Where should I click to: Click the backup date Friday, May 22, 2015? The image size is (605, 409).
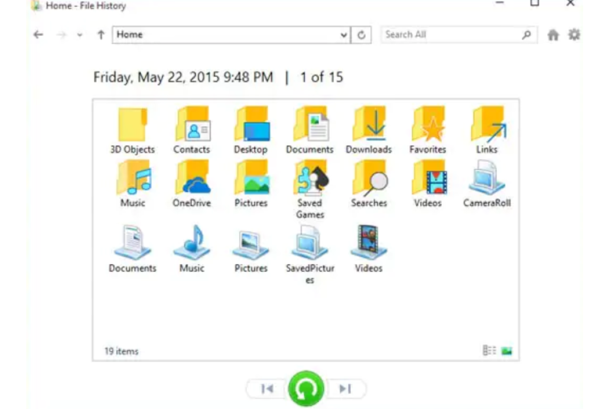point(183,77)
